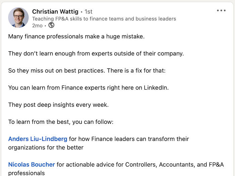The height and width of the screenshot is (176, 235).
Task: Open the post's three-dot options menu
Action: point(221,11)
